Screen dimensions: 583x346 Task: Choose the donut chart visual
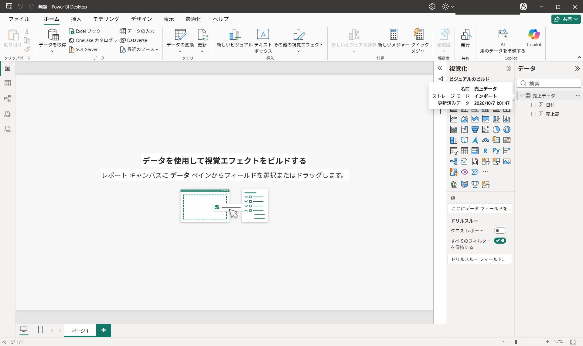(x=507, y=130)
